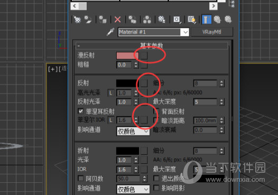The image size is (278, 195).
Task: Open the 漫反射 pink color swatch
Action: pos(127,55)
